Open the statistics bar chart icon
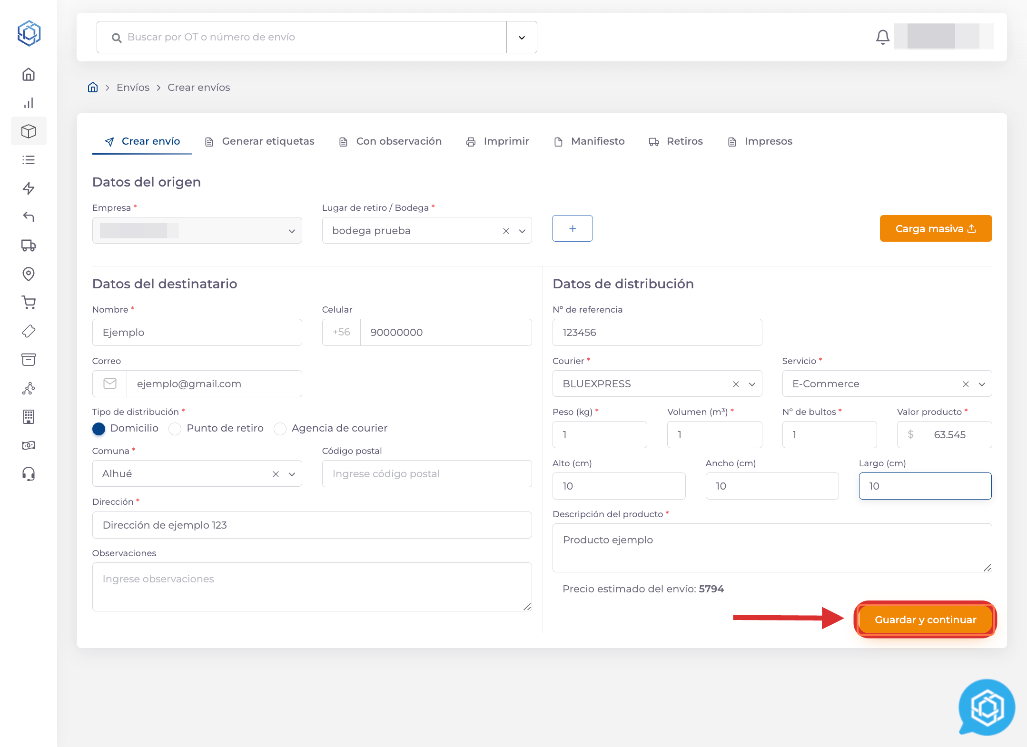The image size is (1027, 747). tap(29, 103)
